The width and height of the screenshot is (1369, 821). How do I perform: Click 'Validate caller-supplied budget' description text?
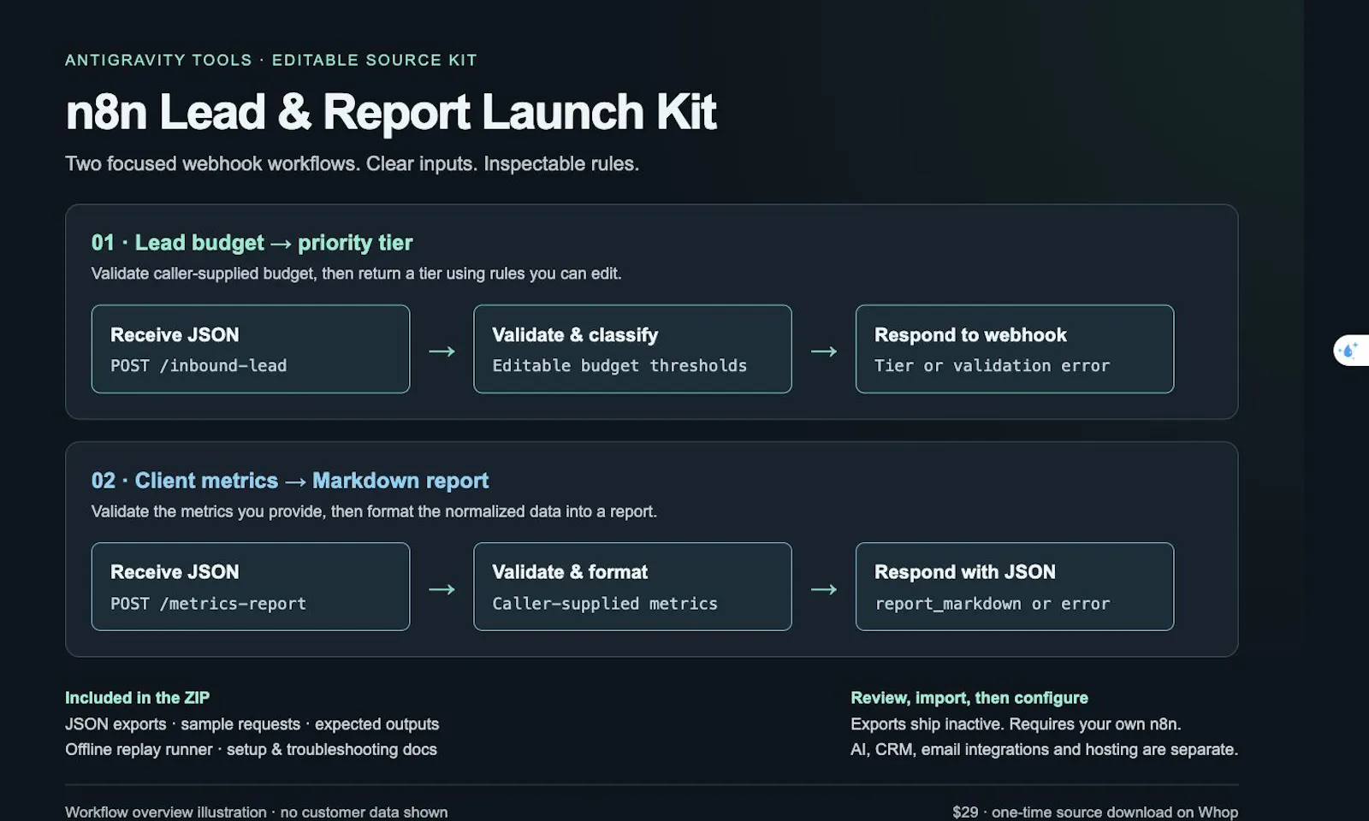[356, 274]
